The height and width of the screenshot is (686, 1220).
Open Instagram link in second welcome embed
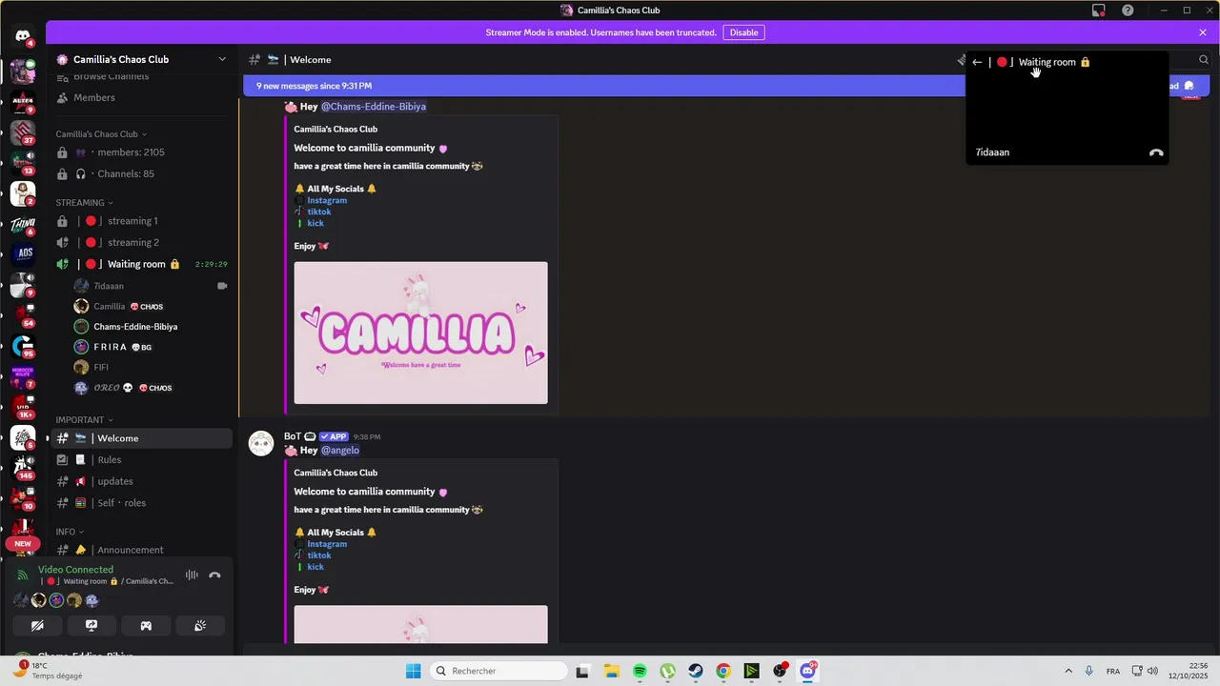coord(327,544)
